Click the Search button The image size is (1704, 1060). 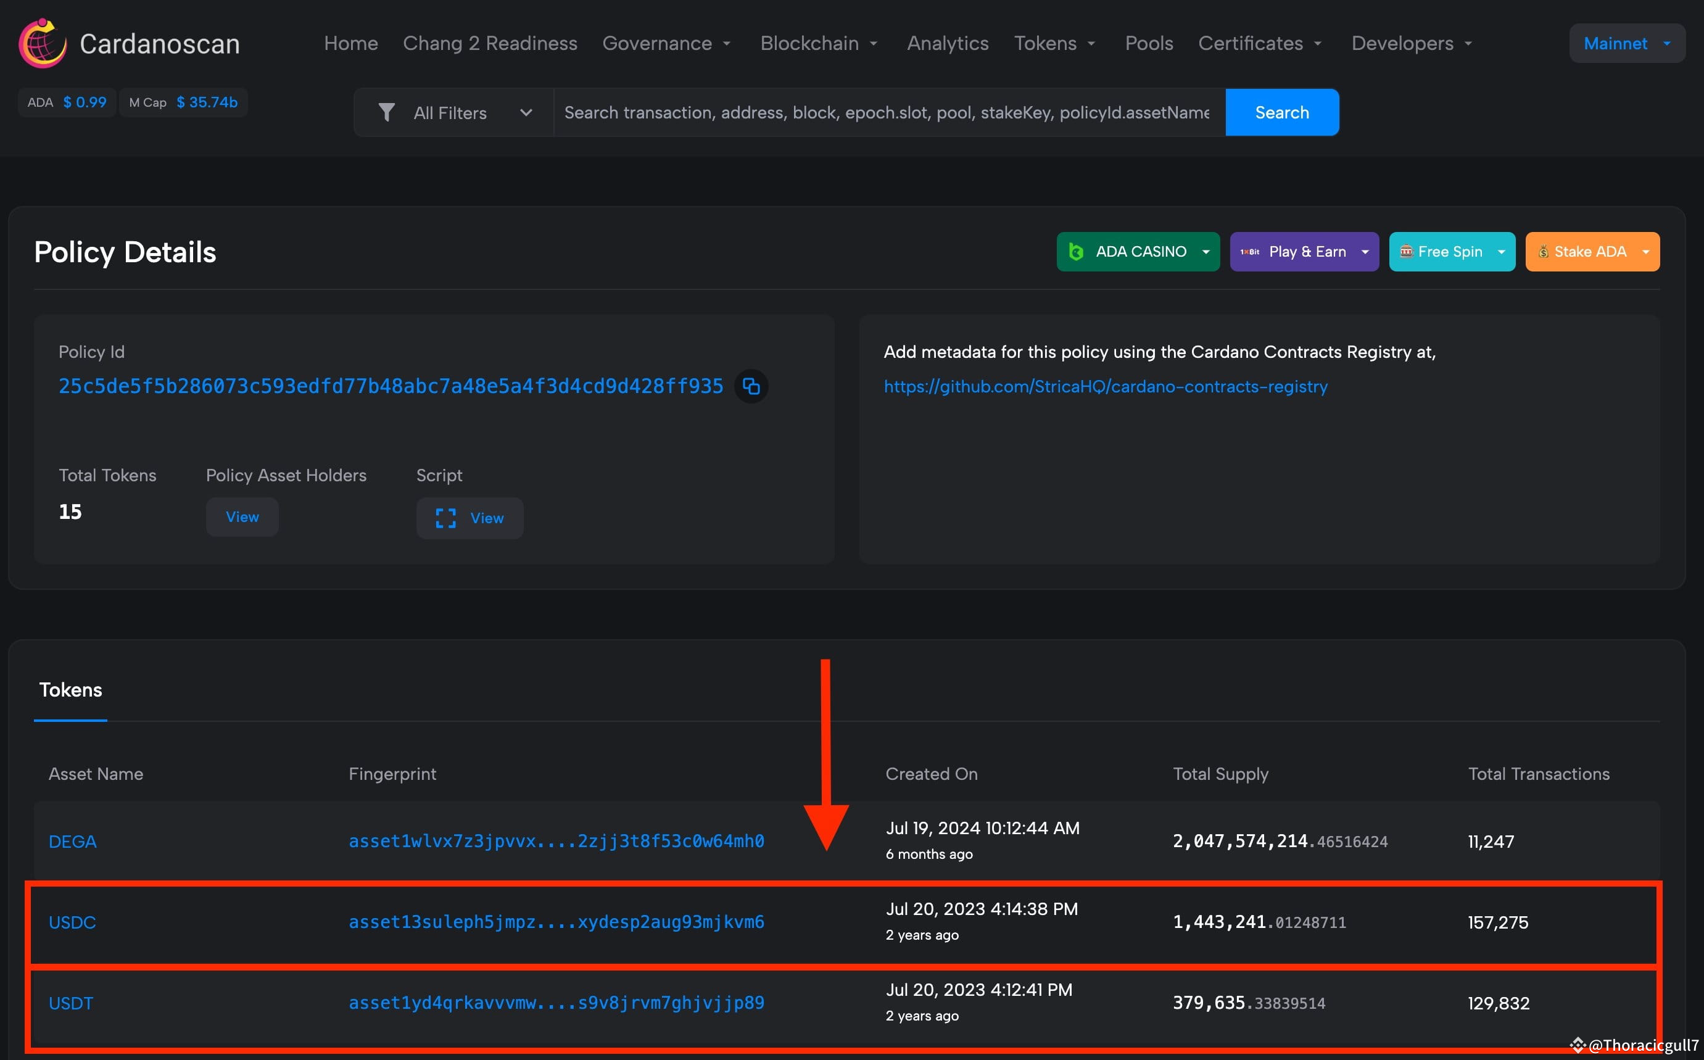click(1281, 112)
